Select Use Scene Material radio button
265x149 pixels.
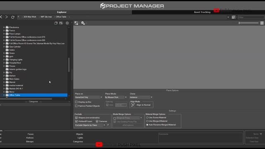[147, 118]
